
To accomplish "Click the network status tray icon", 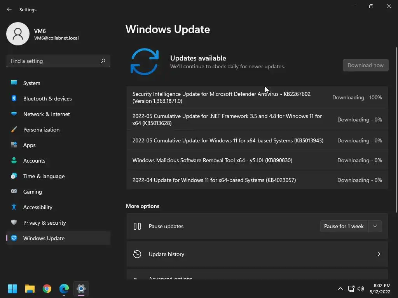I will [351, 289].
